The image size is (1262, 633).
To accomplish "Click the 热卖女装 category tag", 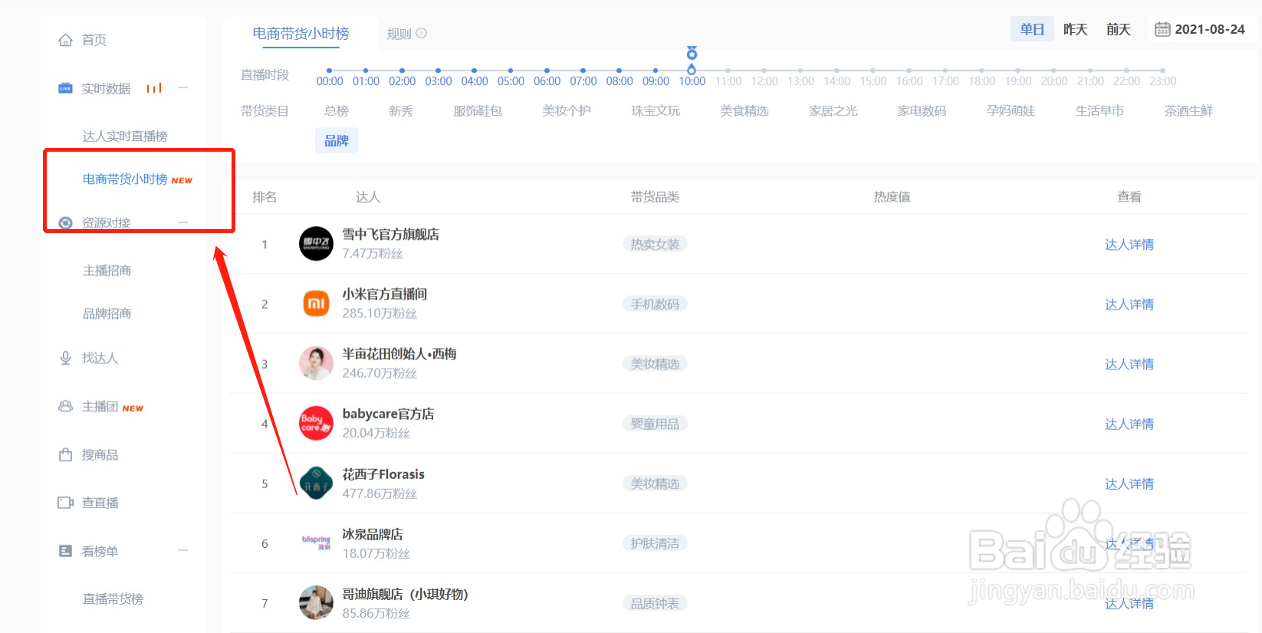I will pos(655,244).
